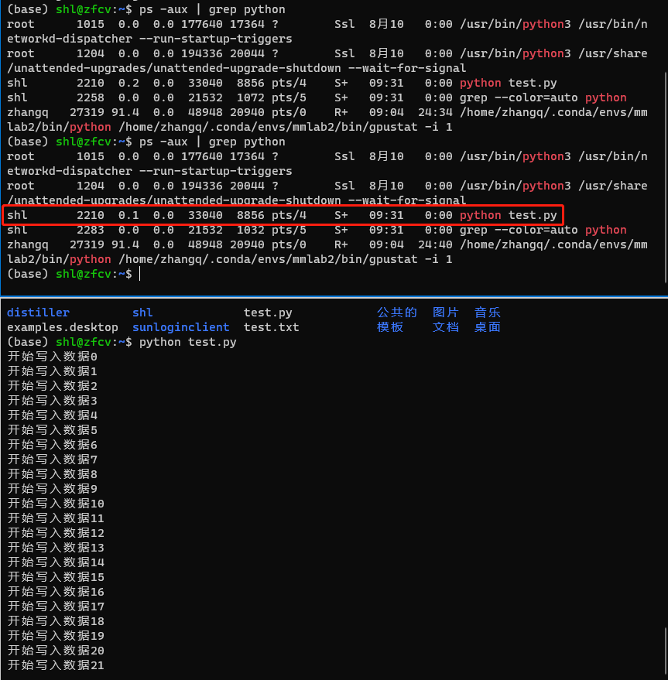Click the '图片' folder name

click(x=446, y=313)
